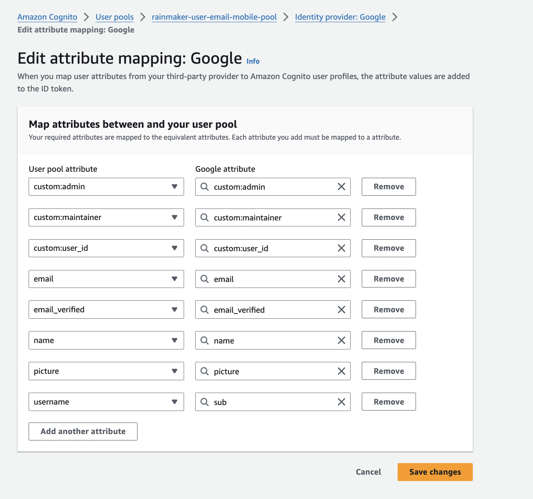Image resolution: width=533 pixels, height=499 pixels.
Task: Click search icon in the email Google field
Action: click(x=205, y=279)
